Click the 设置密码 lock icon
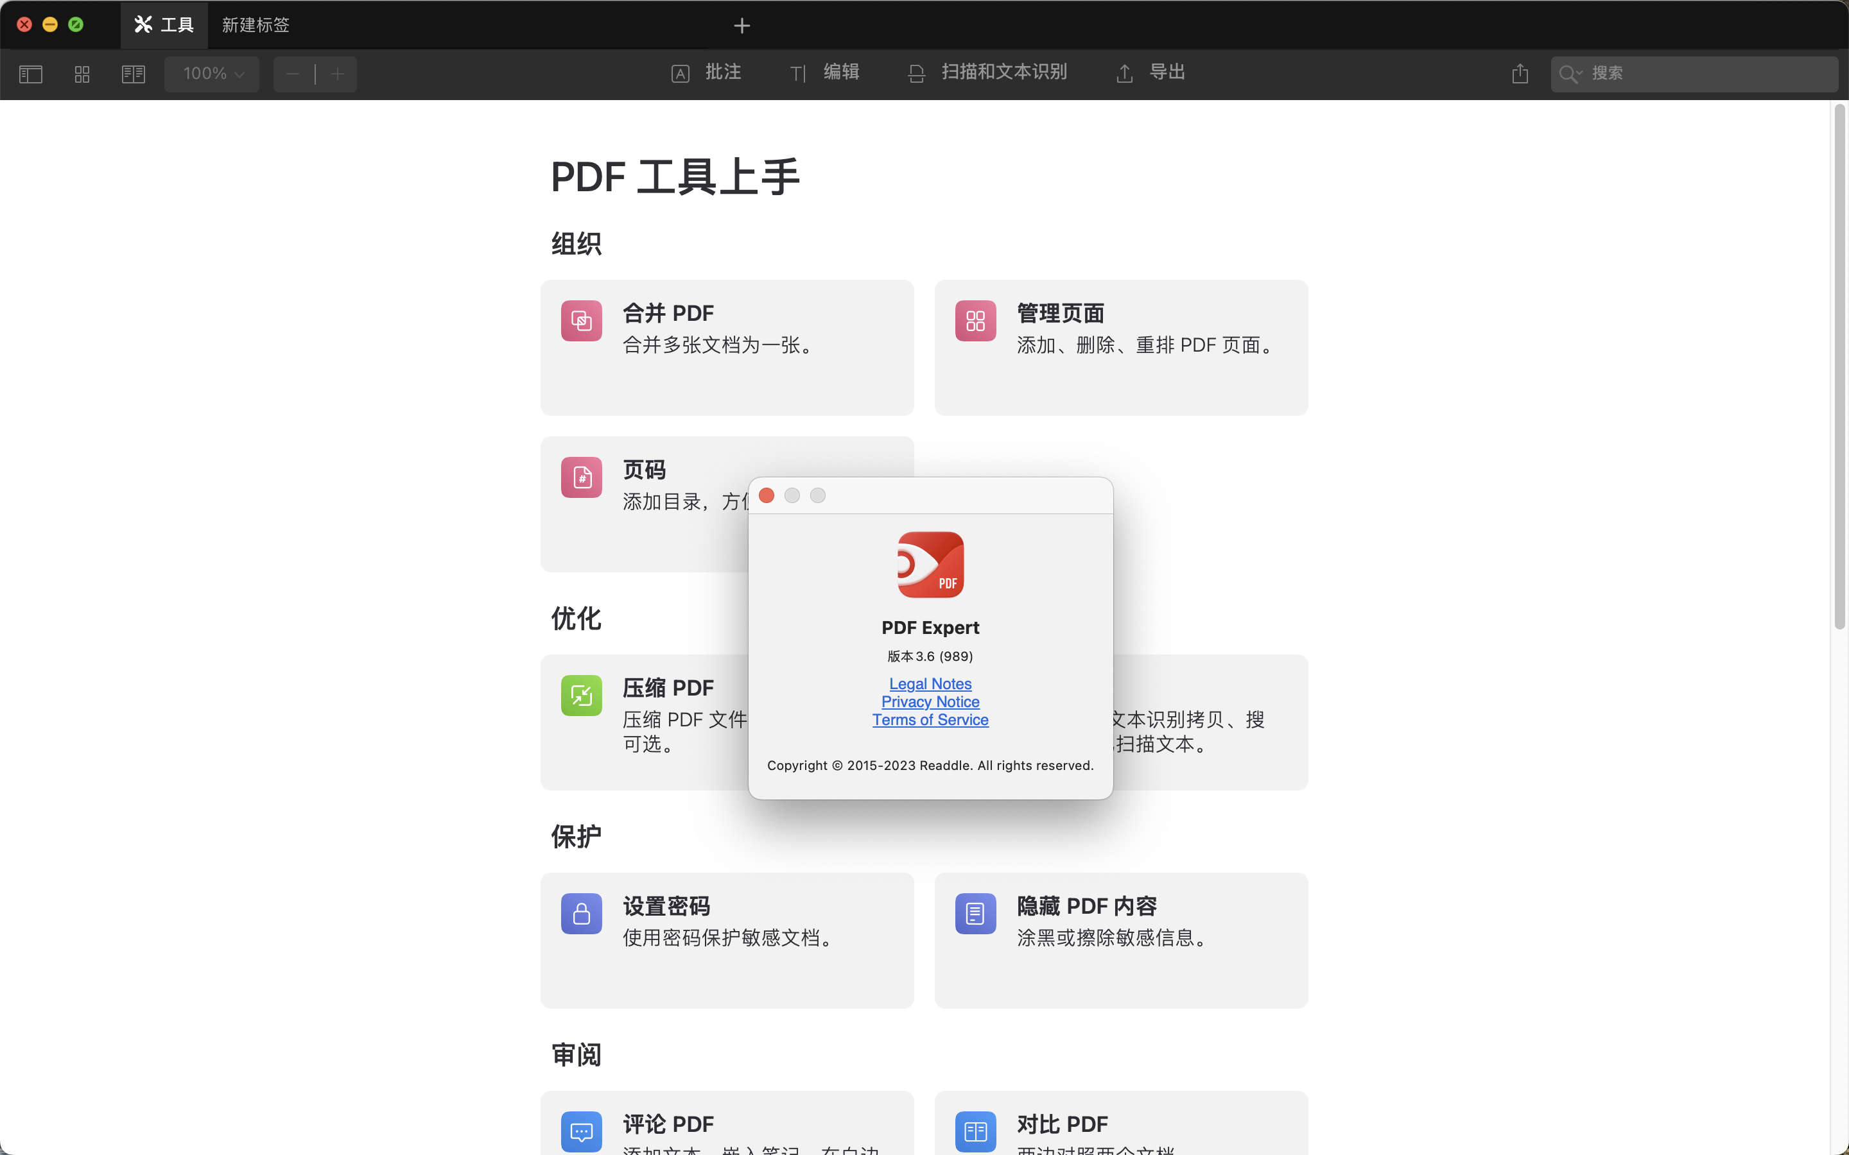The height and width of the screenshot is (1155, 1849). [x=582, y=914]
